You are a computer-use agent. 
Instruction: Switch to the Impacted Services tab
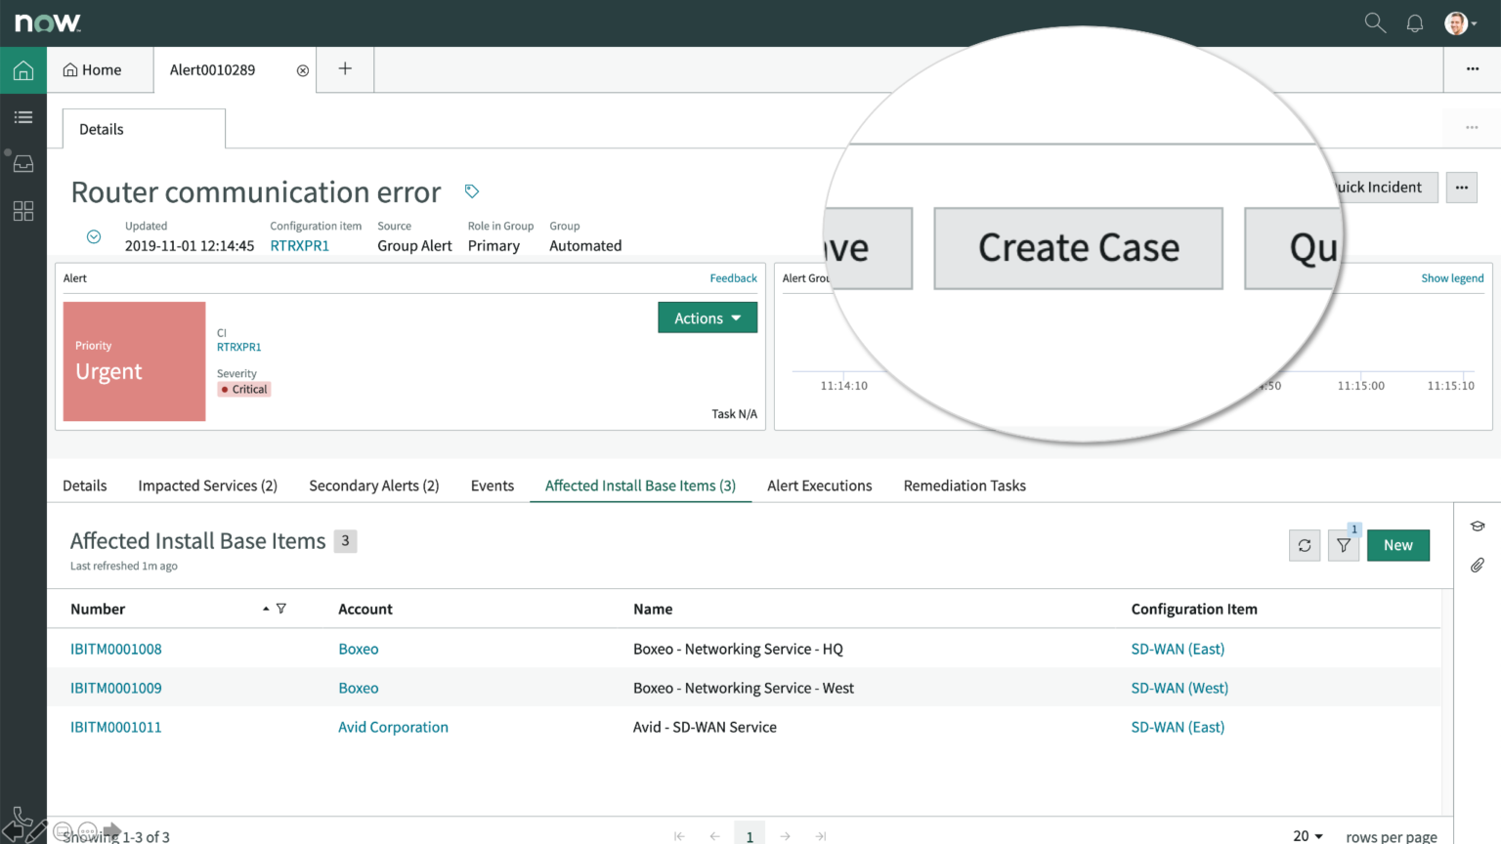(207, 485)
